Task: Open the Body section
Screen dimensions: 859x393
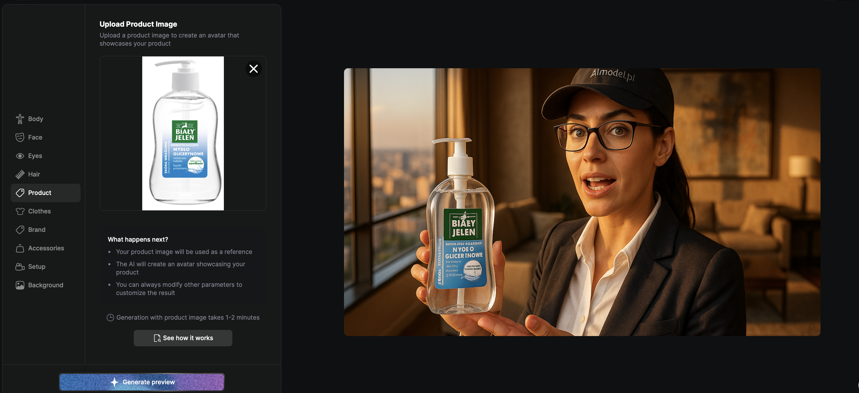Action: click(x=46, y=119)
